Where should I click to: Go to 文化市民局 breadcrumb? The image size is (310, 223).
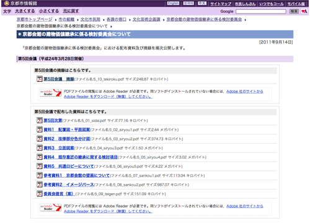pos(91,19)
